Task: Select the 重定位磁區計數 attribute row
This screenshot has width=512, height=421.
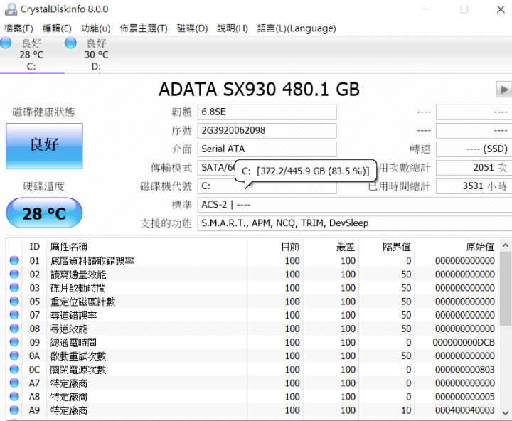Action: (x=252, y=302)
